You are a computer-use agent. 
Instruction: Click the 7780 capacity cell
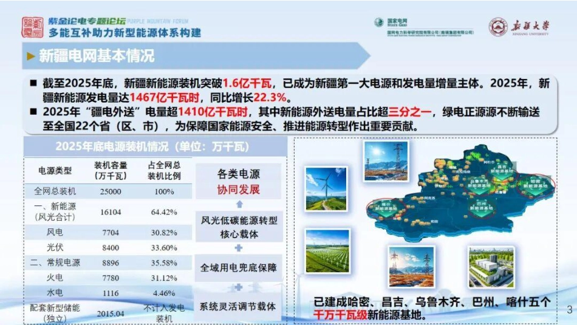pos(111,278)
